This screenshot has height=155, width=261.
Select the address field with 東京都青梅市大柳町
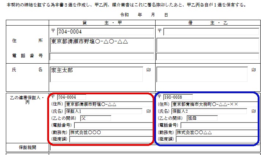pyautogui.click(x=215, y=104)
